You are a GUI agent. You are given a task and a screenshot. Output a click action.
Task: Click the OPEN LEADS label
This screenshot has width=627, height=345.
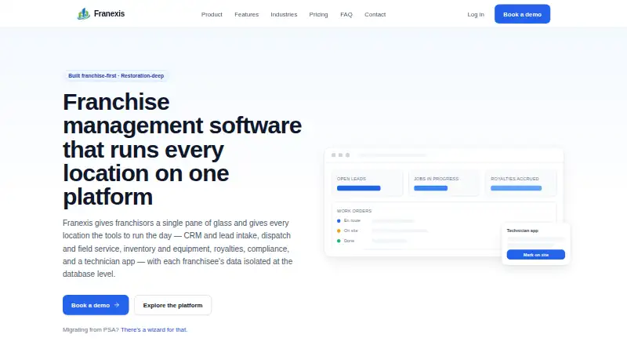coord(351,179)
